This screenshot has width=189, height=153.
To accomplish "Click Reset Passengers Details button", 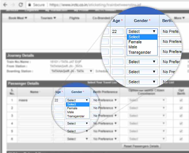I will pyautogui.click(x=141, y=146).
